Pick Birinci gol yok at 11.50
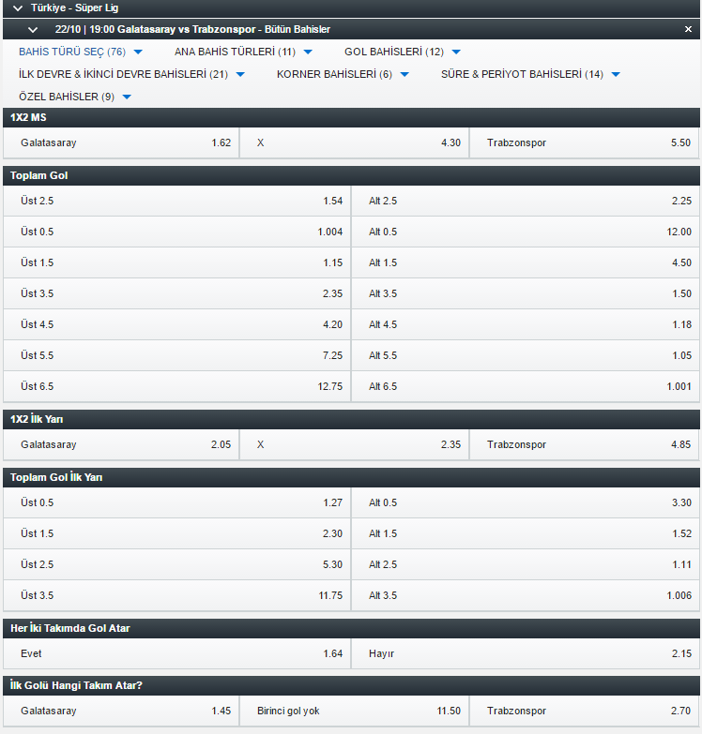 click(354, 711)
